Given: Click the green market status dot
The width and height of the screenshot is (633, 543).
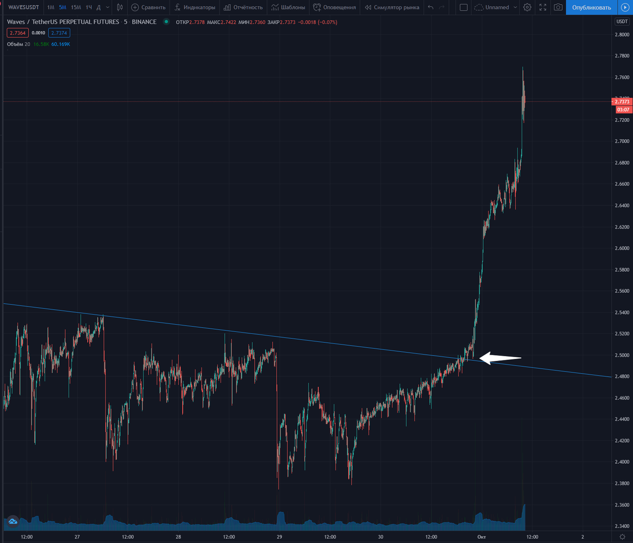Looking at the screenshot, I should pyautogui.click(x=167, y=22).
